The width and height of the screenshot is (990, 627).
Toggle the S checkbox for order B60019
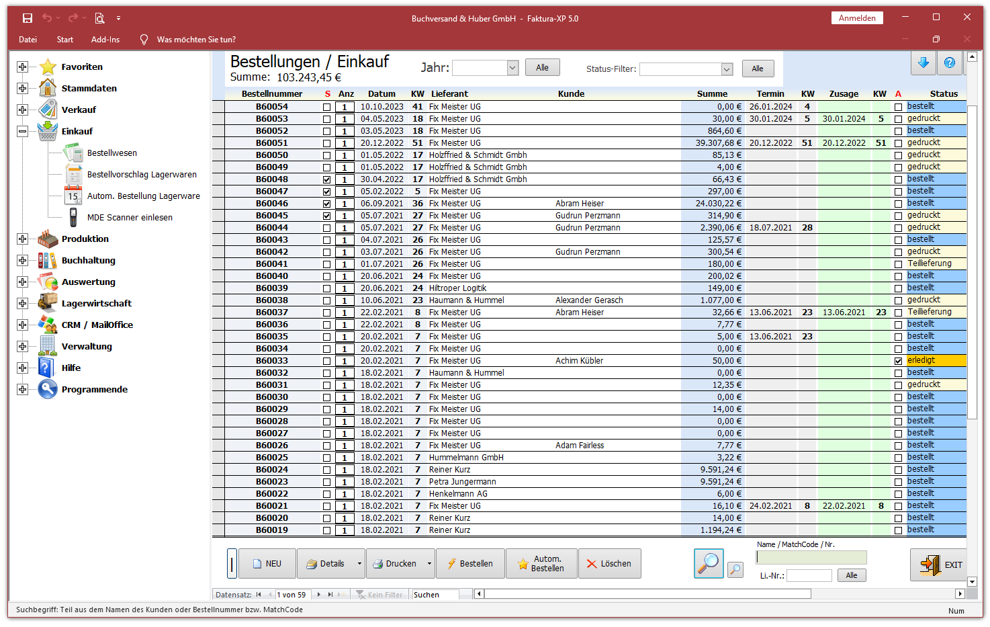coord(327,530)
